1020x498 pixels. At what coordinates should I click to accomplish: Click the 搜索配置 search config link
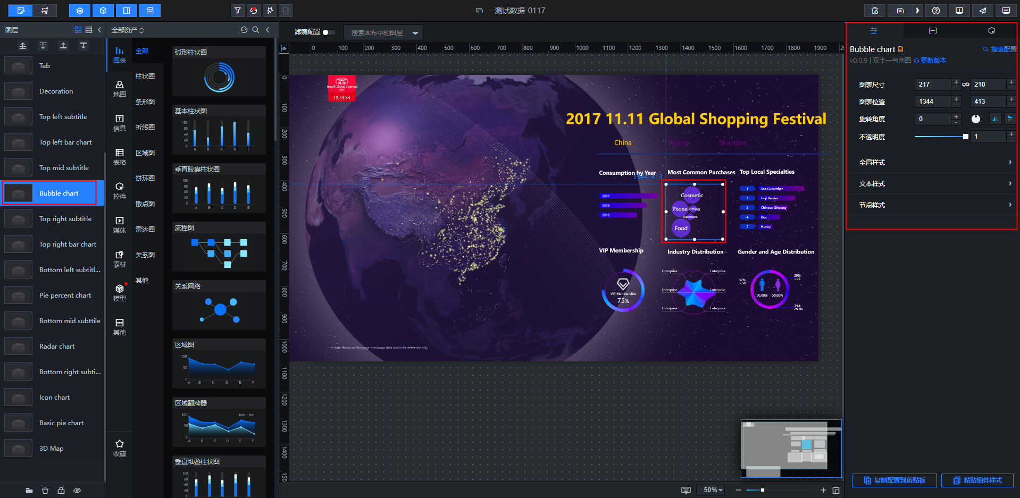[1000, 49]
